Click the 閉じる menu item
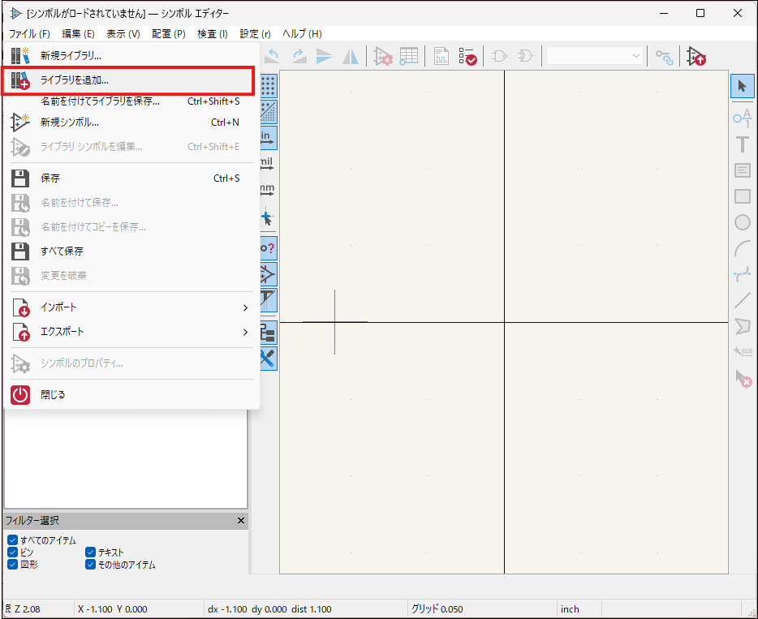 click(130, 395)
